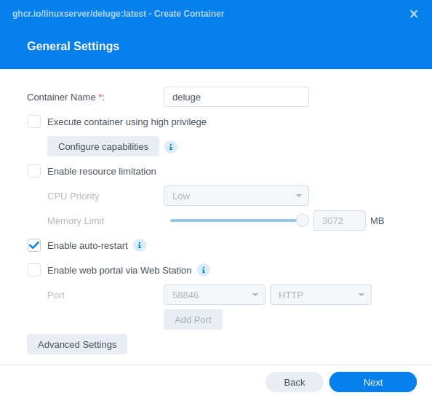Viewport: 432px width, 398px height.
Task: Show info tooltip for Web Station portal
Action: pyautogui.click(x=204, y=270)
